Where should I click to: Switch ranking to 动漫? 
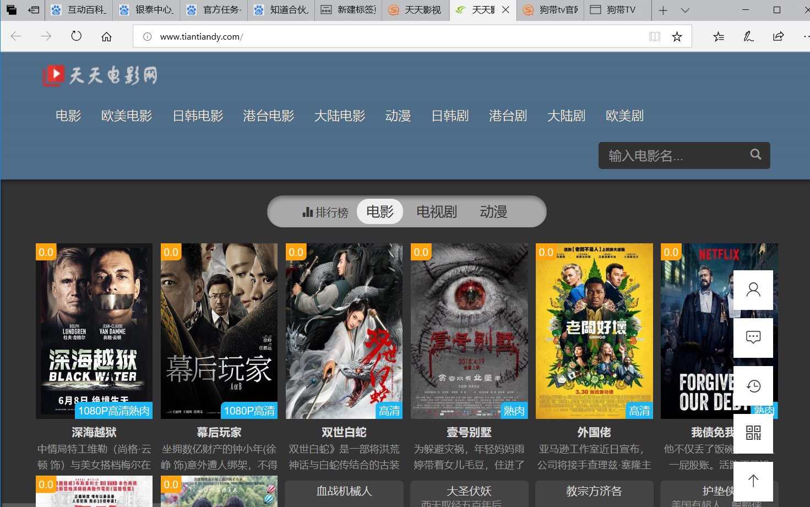pos(493,211)
